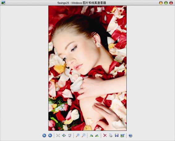Open Help with the question mark icon
175x141 pixels.
click(130, 135)
